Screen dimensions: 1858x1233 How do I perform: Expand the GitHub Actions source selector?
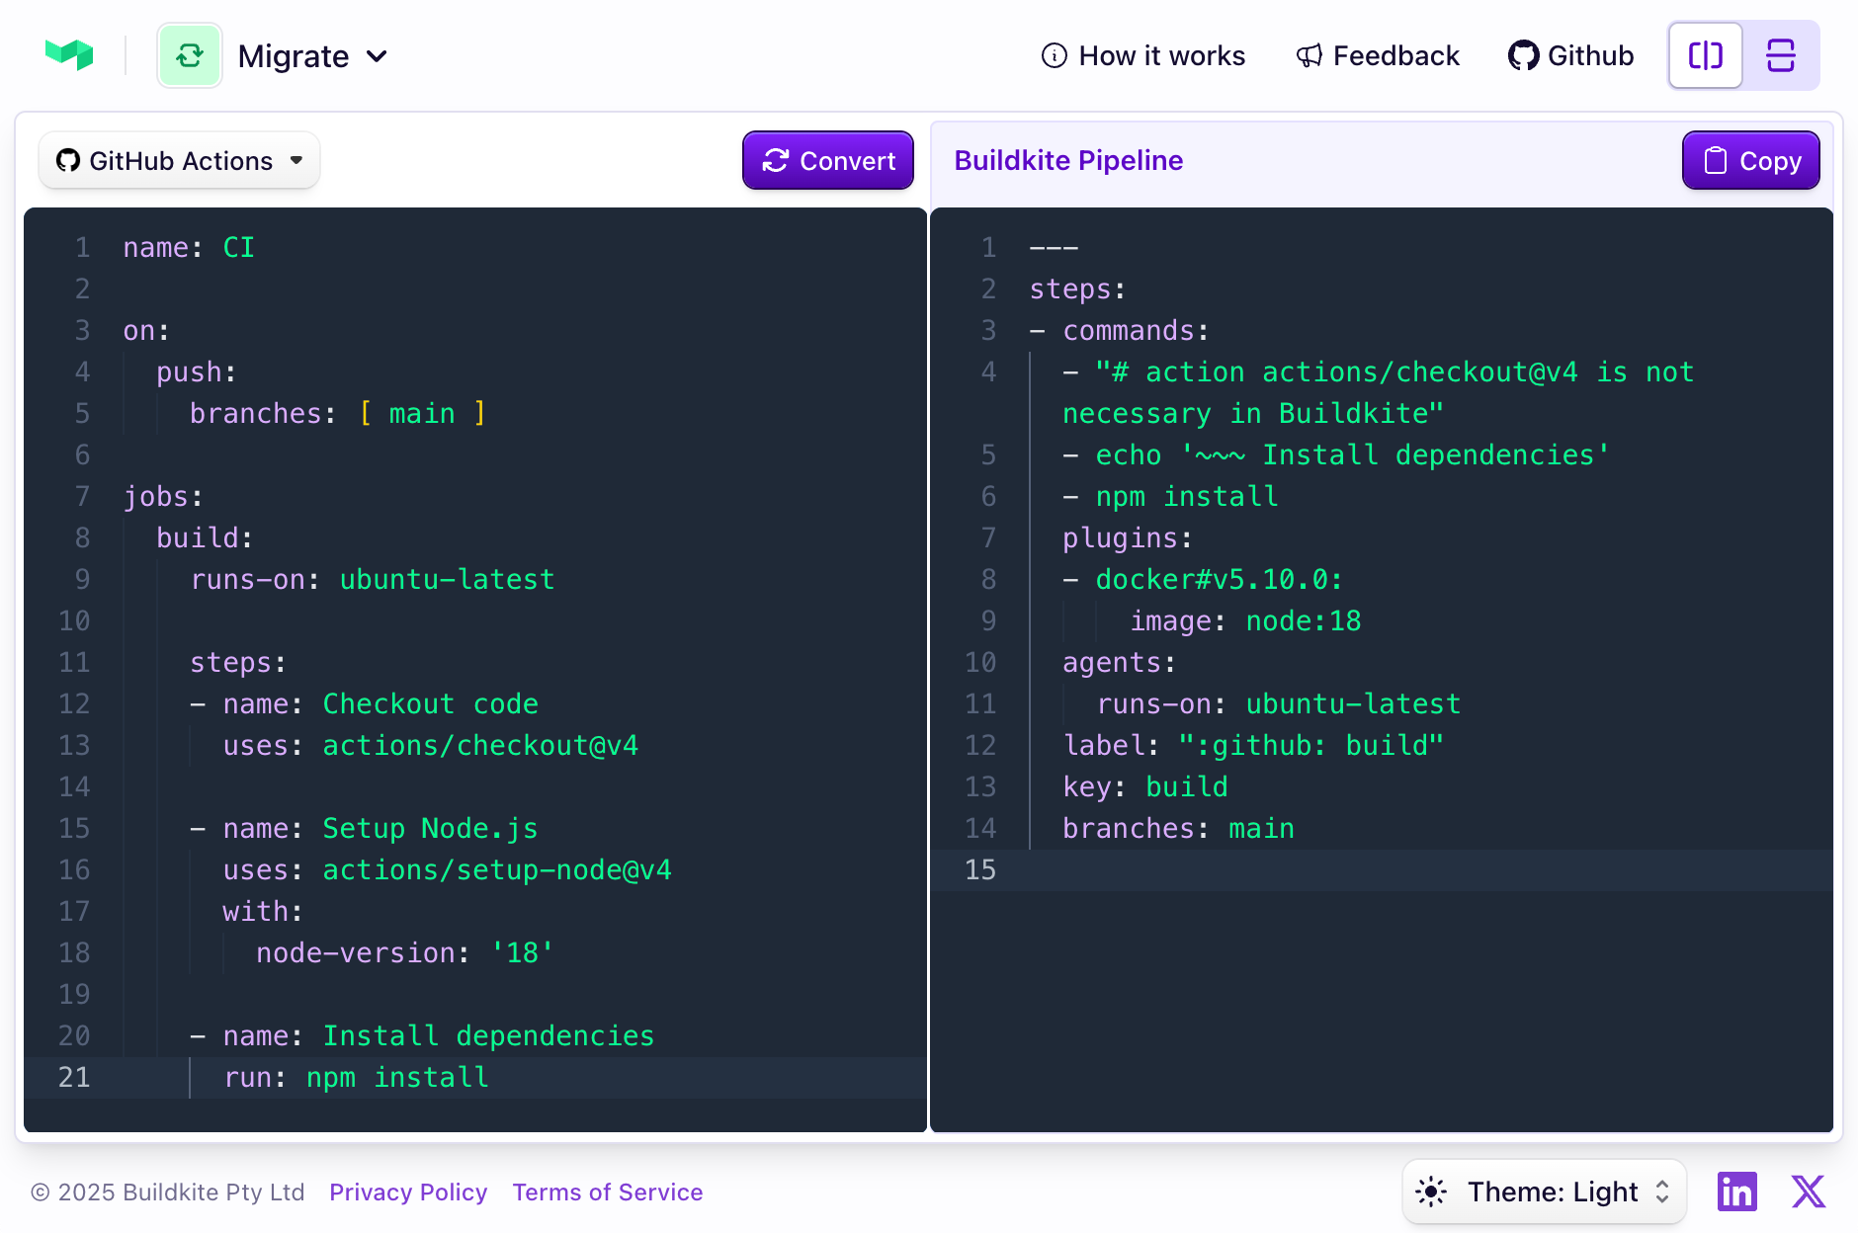click(x=297, y=160)
